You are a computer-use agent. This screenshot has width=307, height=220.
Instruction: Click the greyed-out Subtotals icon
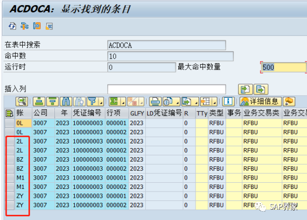[133, 101]
